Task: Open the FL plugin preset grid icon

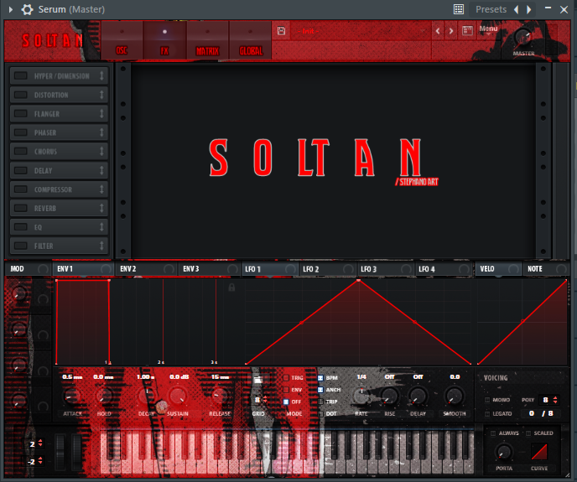Action: point(459,9)
